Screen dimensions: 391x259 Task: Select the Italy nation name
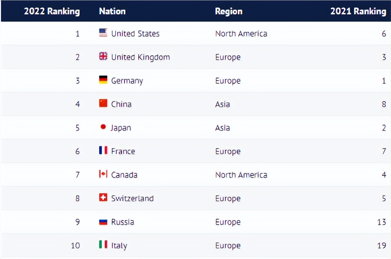point(119,246)
